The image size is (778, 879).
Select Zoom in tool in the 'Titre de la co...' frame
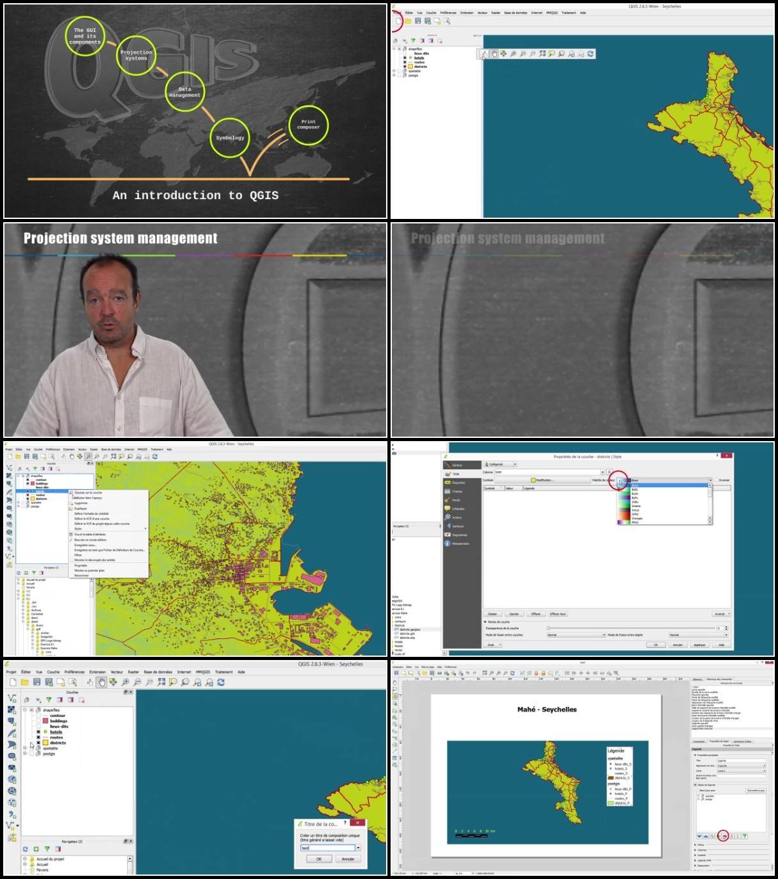click(126, 682)
